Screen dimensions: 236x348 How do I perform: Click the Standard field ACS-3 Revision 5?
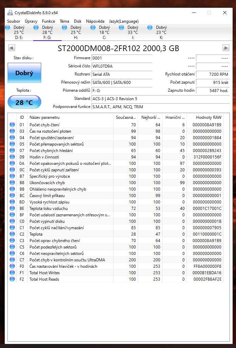click(160, 99)
